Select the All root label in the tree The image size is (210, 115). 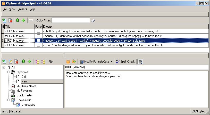pos(13,67)
